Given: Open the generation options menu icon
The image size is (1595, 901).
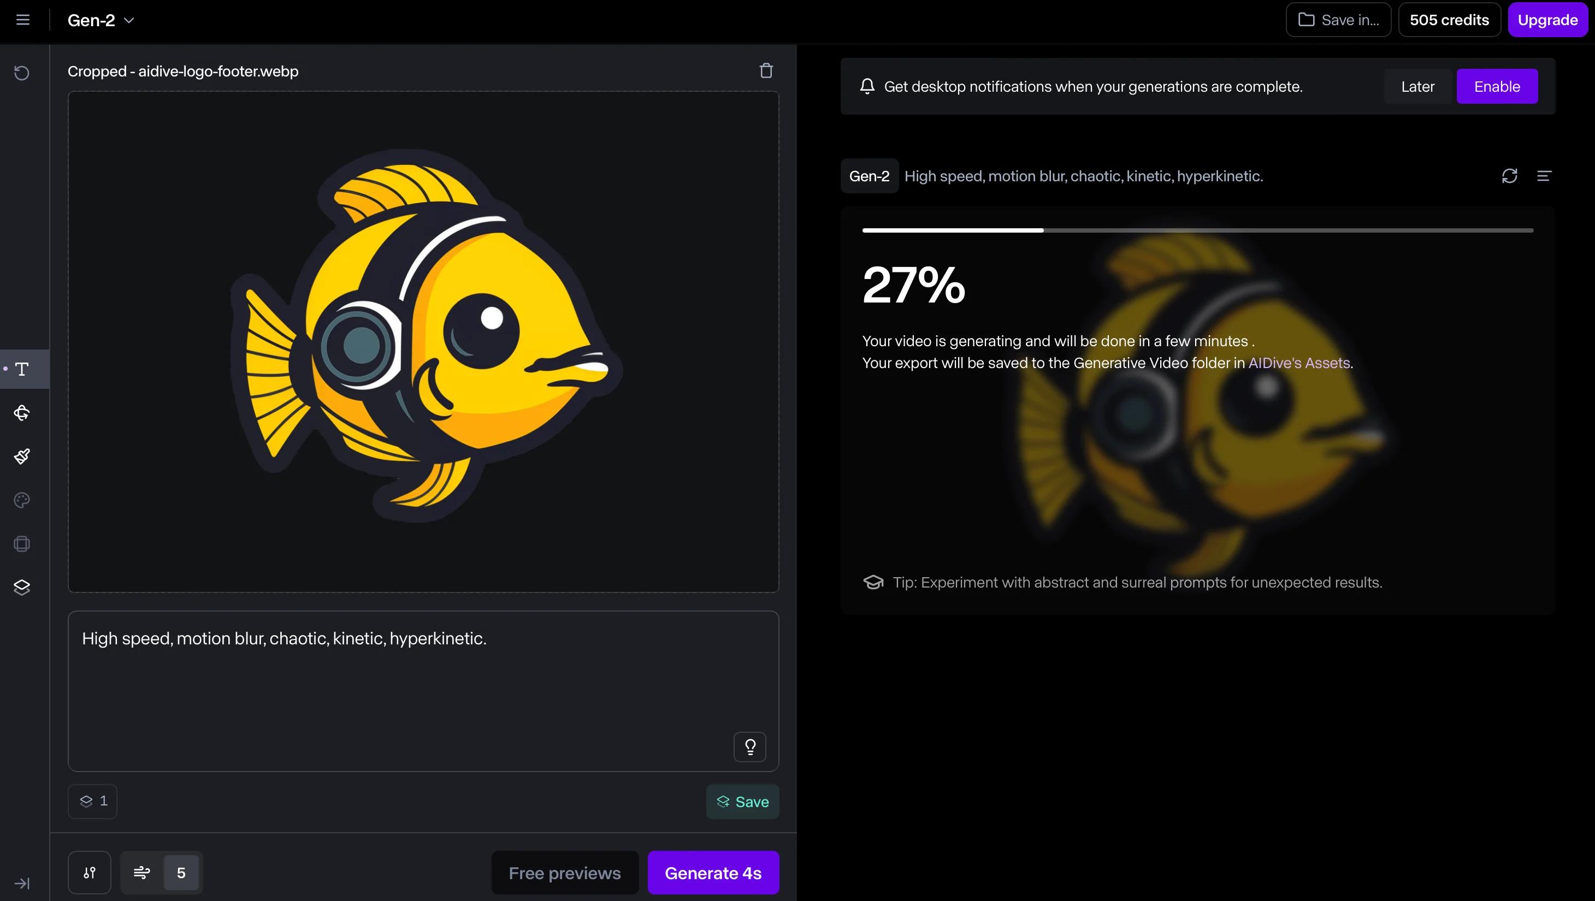Looking at the screenshot, I should click(1544, 176).
